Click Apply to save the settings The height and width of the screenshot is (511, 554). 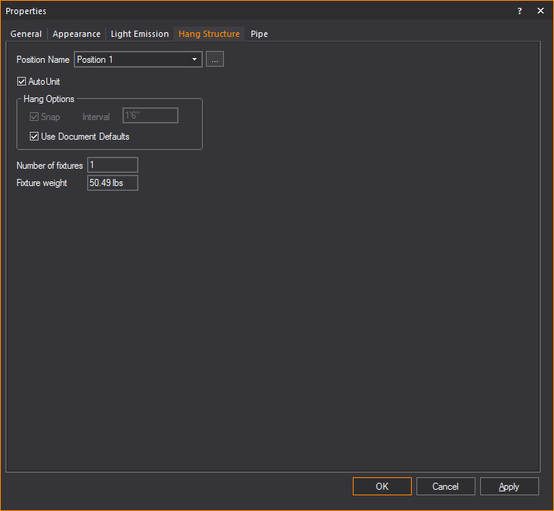[x=509, y=487]
